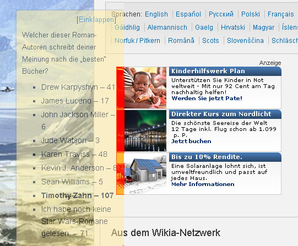Select Română language link

pos(181,41)
